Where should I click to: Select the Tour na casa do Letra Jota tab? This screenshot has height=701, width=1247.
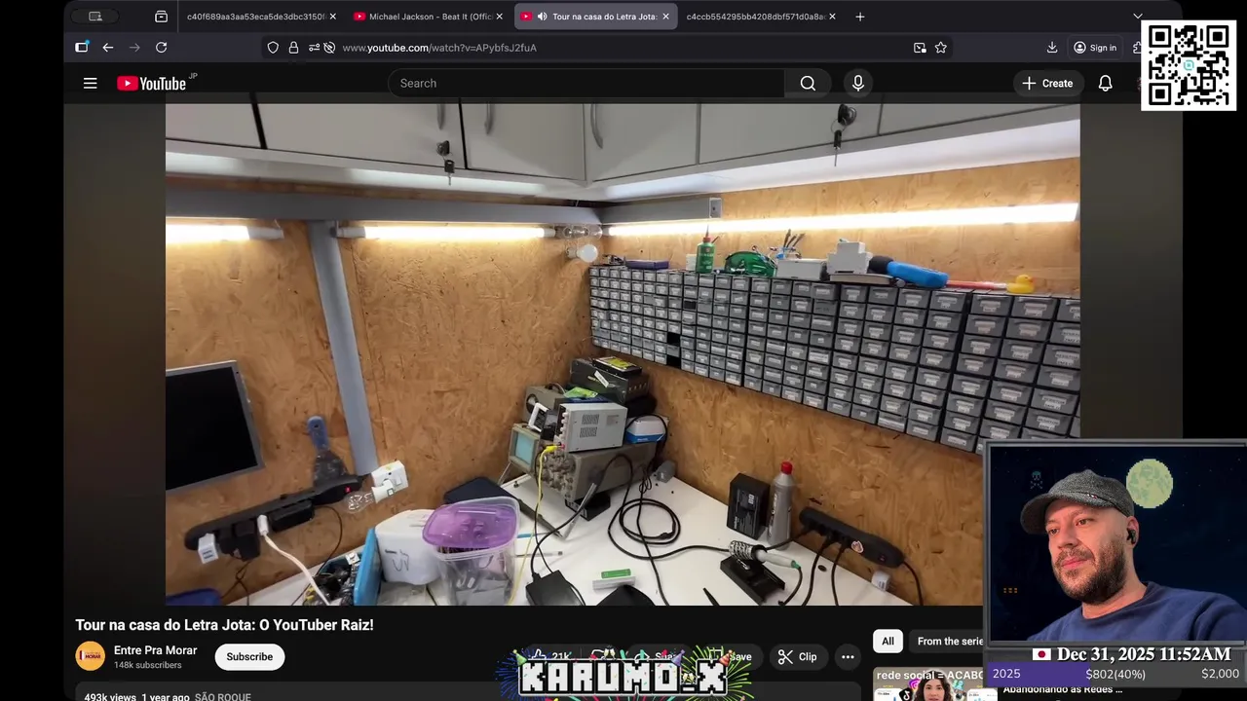pos(594,17)
